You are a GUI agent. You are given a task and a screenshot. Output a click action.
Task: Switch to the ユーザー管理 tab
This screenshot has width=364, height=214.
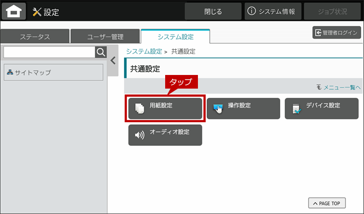pos(105,37)
